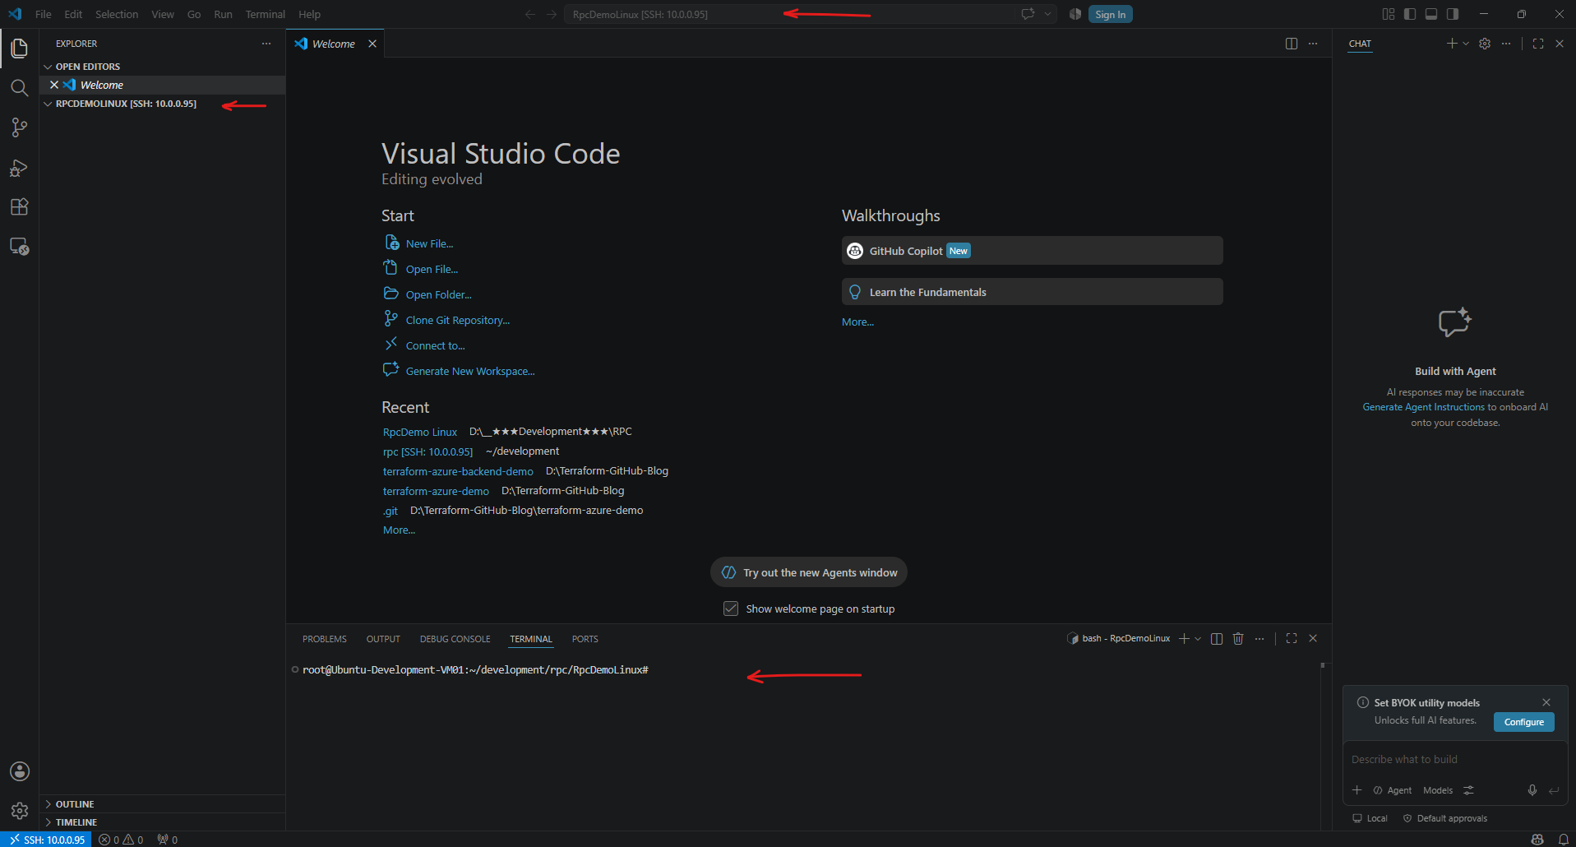Click the SSH: 10.0.0.95 remote status indicator
This screenshot has width=1576, height=847.
point(47,840)
